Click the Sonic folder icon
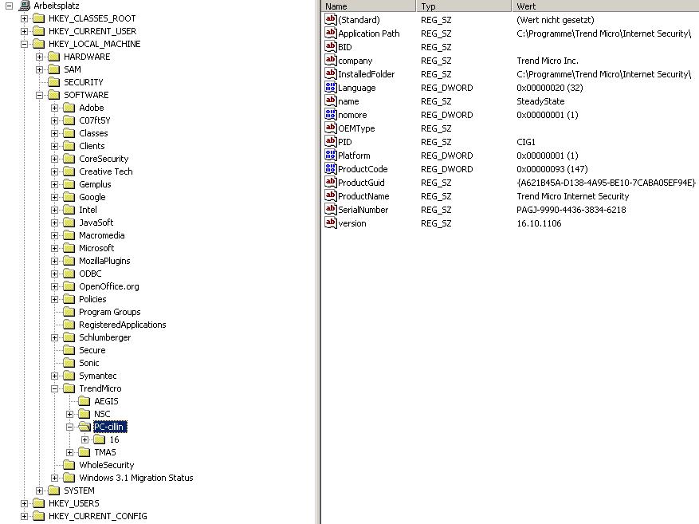Image resolution: width=699 pixels, height=524 pixels. tap(69, 363)
